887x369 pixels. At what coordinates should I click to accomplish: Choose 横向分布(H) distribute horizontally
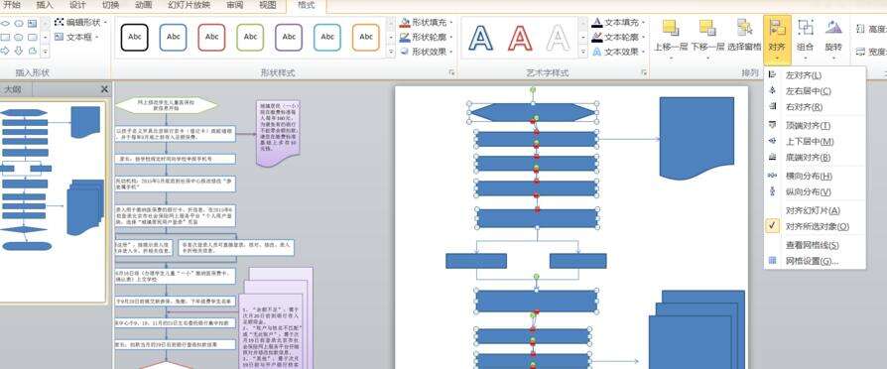click(809, 177)
